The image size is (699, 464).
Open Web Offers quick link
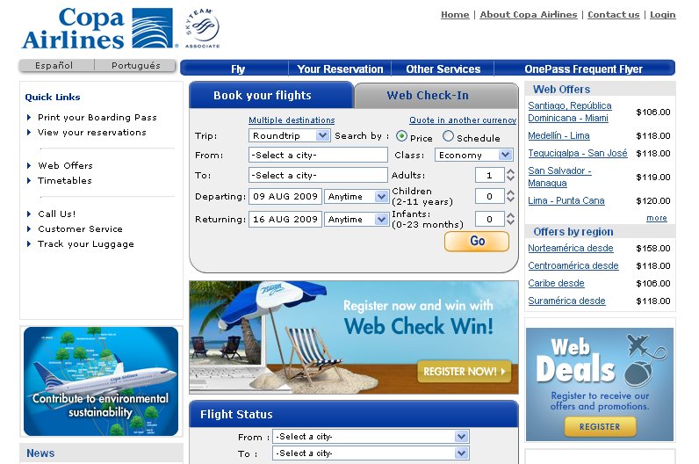[65, 165]
